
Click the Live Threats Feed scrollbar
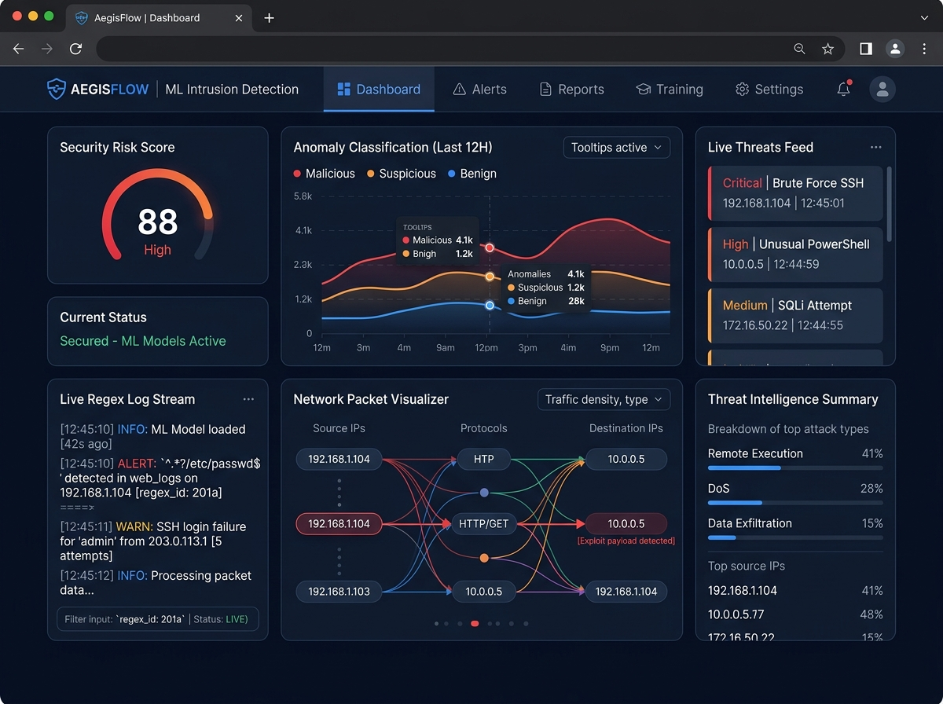(890, 203)
